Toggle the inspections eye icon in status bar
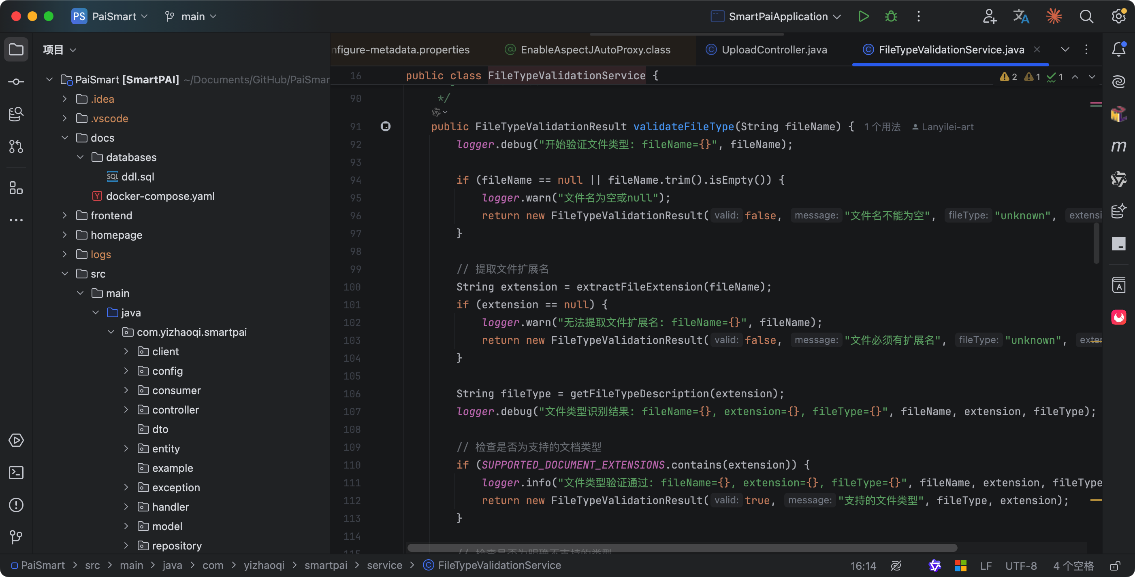Image resolution: width=1135 pixels, height=577 pixels. 896,566
